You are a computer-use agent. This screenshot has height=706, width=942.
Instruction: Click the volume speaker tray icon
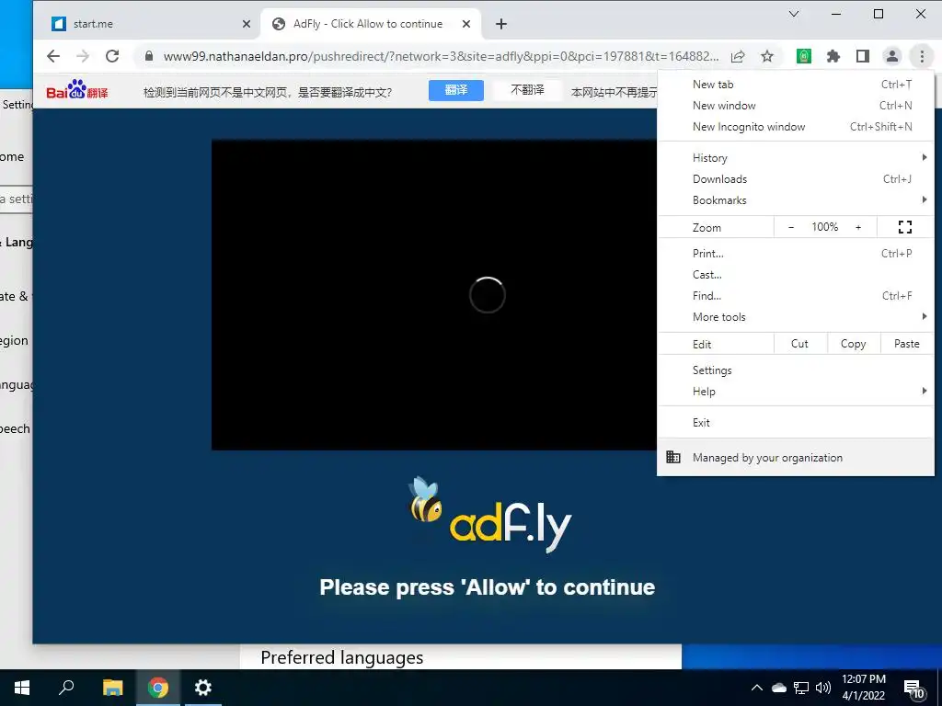pos(823,688)
